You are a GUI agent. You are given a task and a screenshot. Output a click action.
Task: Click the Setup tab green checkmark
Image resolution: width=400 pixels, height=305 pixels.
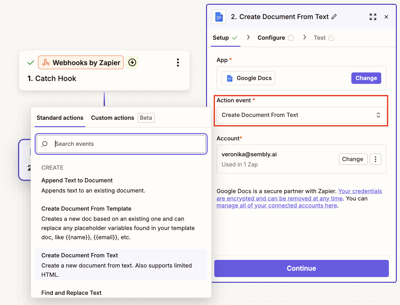[x=235, y=38]
